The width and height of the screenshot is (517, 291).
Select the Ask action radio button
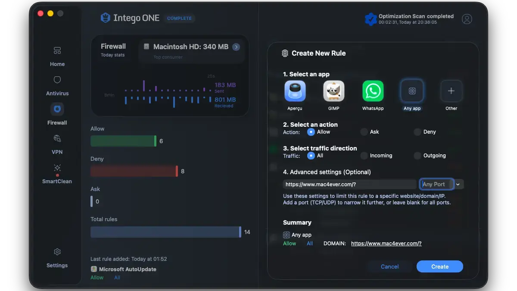point(364,132)
